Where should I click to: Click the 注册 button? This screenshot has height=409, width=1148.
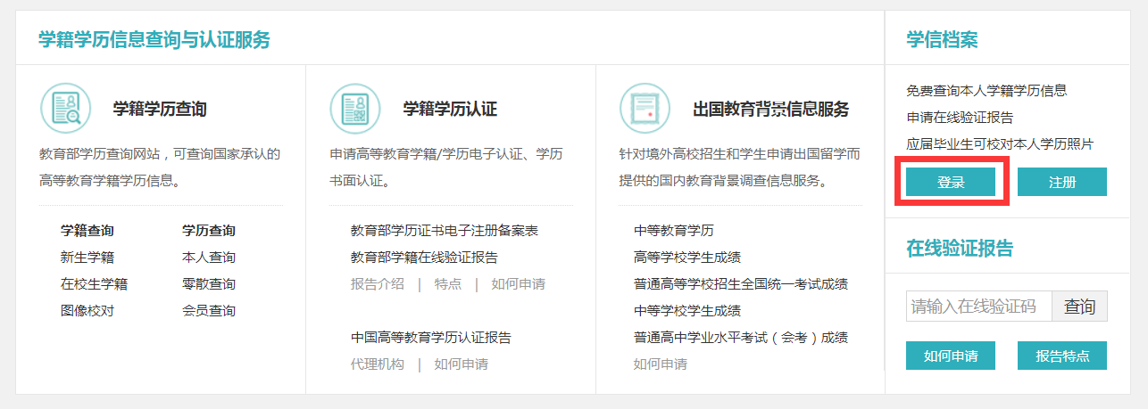(1062, 182)
